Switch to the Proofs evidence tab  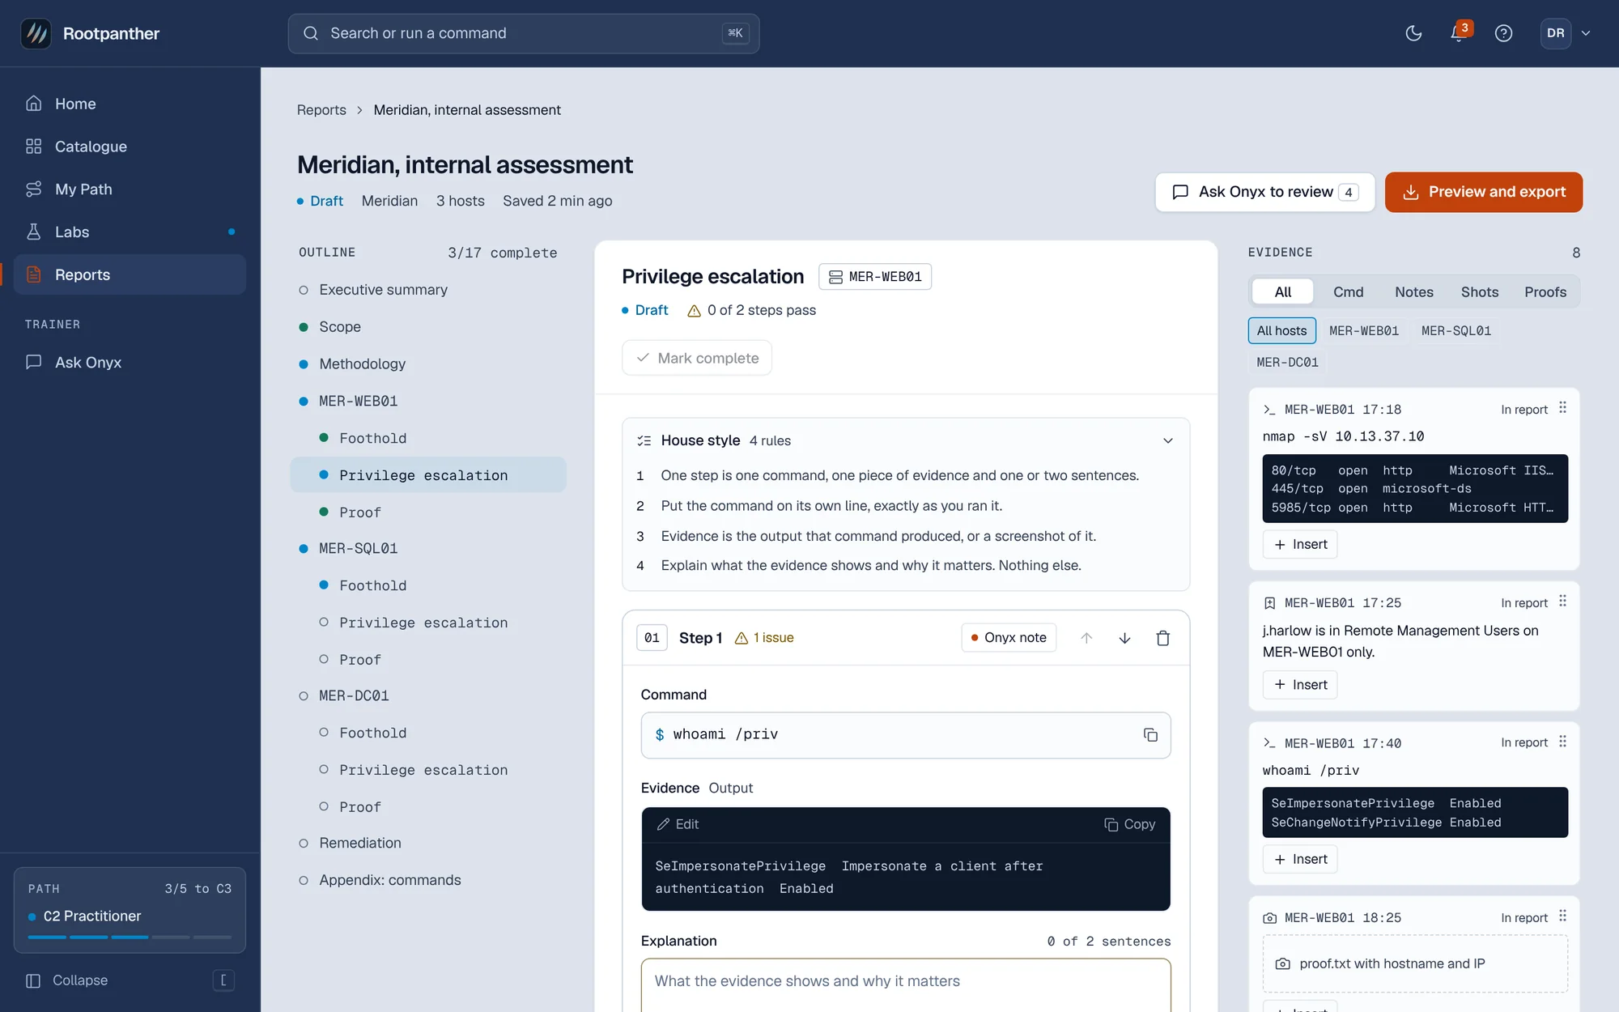1545,292
